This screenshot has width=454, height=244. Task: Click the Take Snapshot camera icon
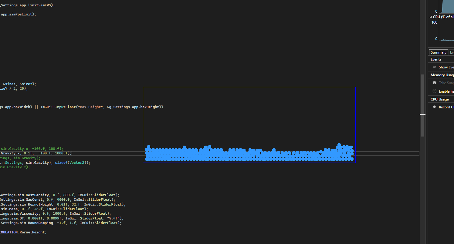[x=434, y=83]
